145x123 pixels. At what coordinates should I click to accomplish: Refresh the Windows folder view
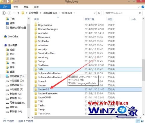pos(99,13)
